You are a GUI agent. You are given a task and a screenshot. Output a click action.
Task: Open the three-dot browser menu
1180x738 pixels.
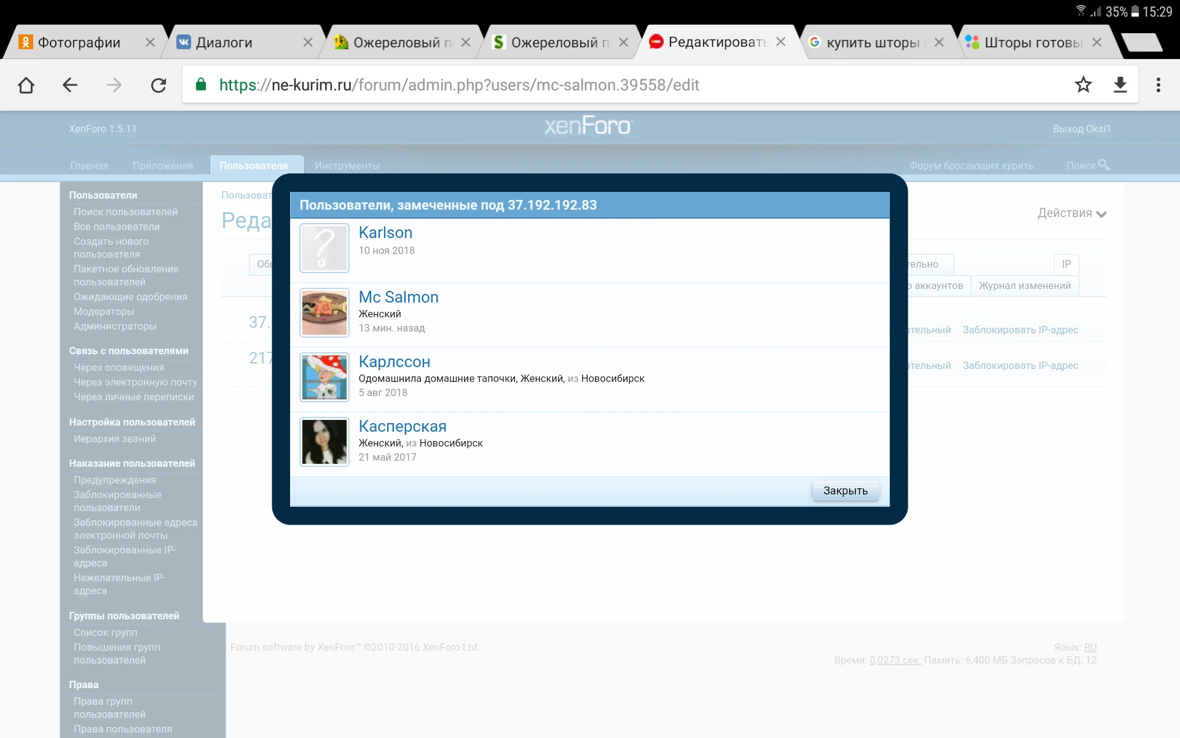pos(1158,85)
